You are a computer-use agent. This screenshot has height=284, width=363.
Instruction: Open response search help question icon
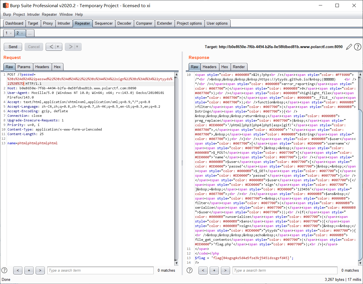pyautogui.click(x=190, y=270)
